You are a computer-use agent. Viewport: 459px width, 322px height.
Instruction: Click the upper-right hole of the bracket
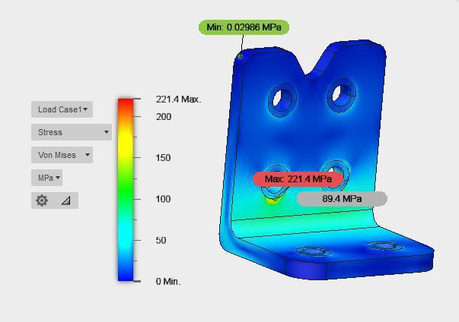coord(341,95)
